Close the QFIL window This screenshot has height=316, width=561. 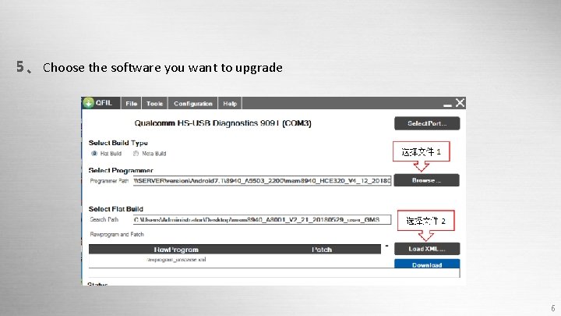(x=460, y=103)
